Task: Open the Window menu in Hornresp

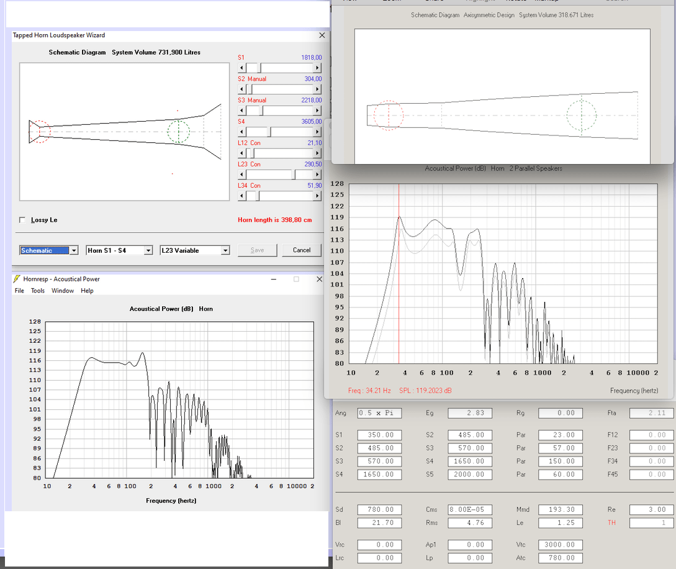Action: (x=63, y=291)
